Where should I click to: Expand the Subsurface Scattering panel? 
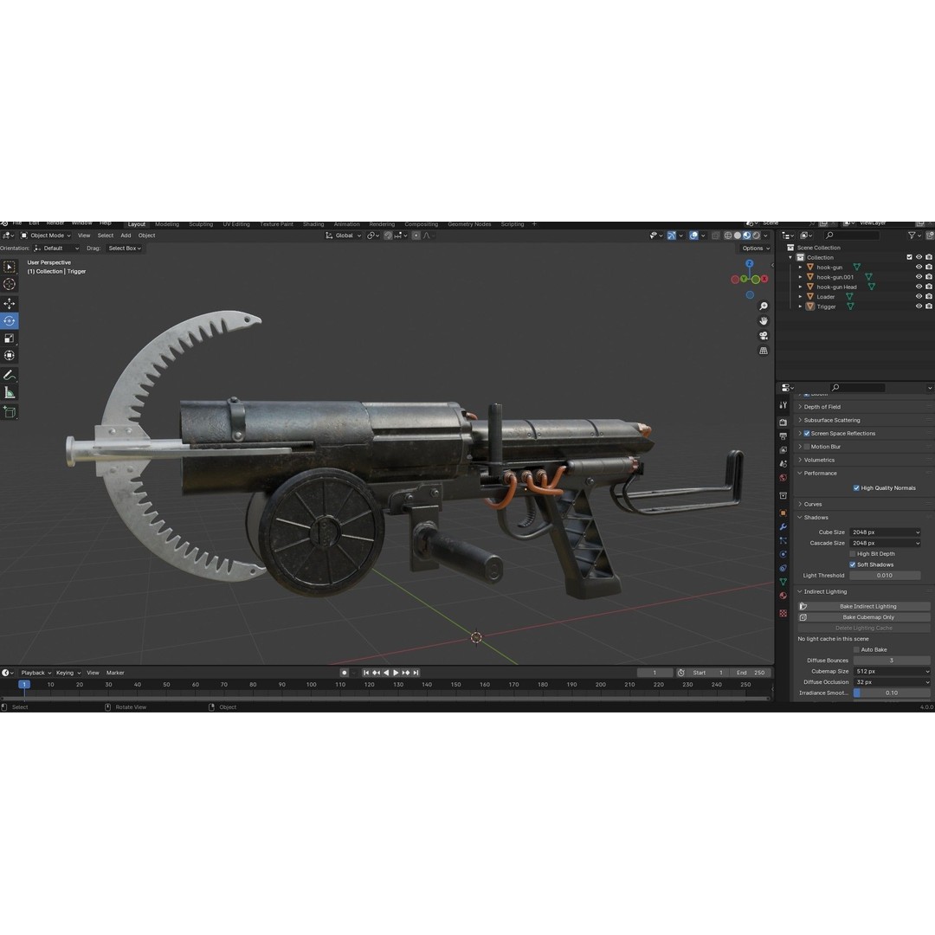[x=831, y=421]
